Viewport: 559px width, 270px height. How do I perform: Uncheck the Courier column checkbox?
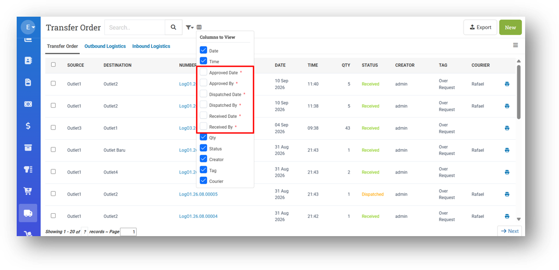coord(203,180)
